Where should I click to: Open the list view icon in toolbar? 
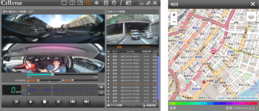click(106, 3)
